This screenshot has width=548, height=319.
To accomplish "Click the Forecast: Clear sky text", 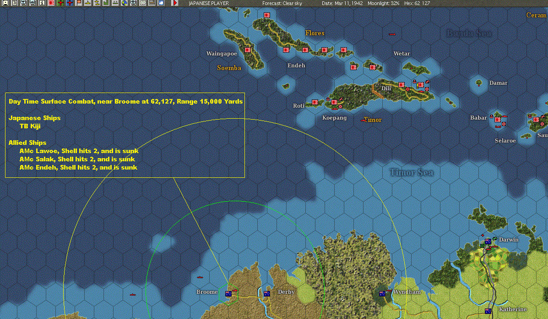I will (282, 3).
